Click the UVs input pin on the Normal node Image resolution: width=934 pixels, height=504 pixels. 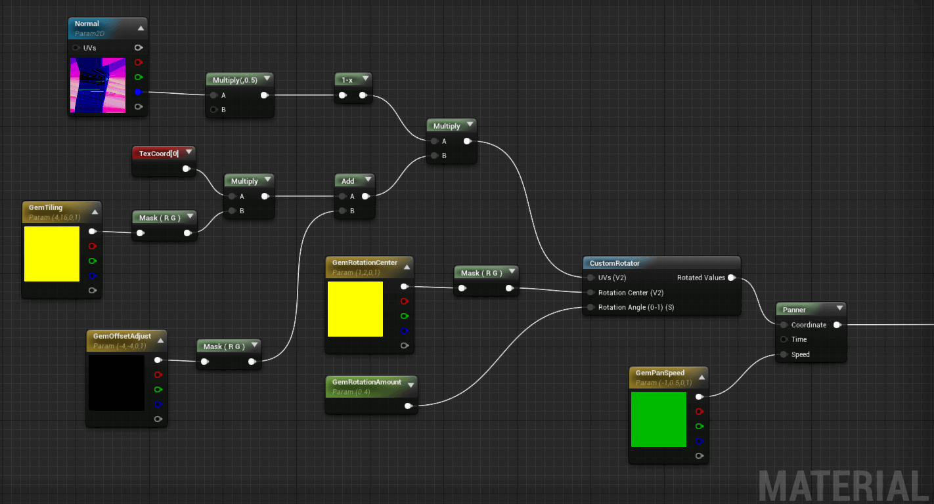pyautogui.click(x=76, y=47)
